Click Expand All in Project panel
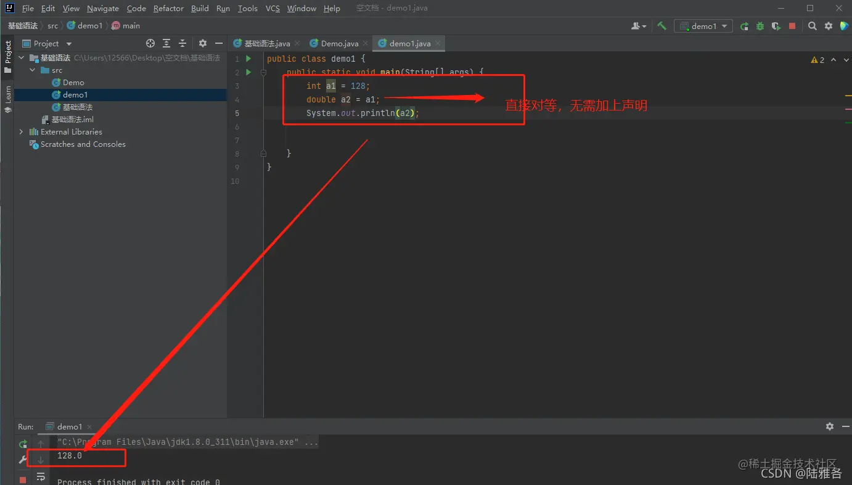Screen dimensions: 852x485 click(x=166, y=43)
